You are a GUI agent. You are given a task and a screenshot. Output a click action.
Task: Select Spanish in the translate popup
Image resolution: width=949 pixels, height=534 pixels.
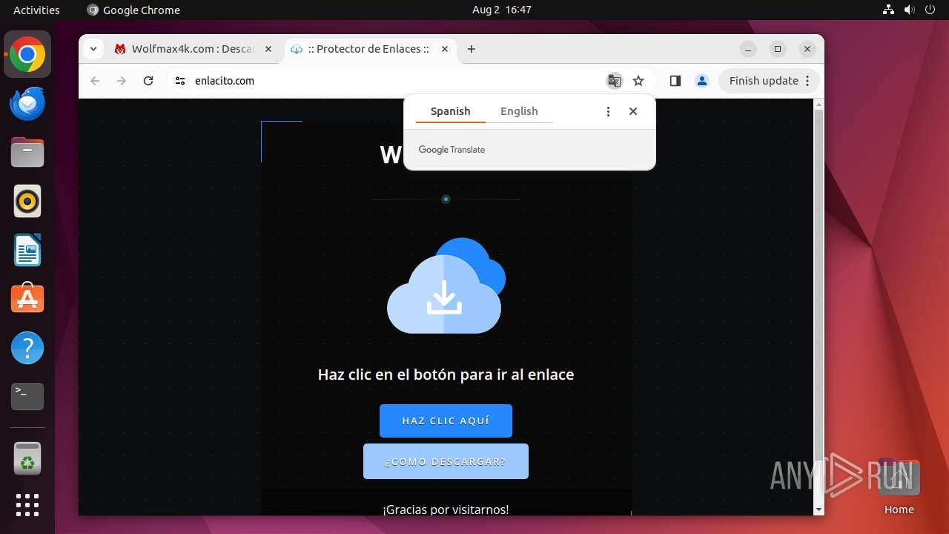point(450,111)
